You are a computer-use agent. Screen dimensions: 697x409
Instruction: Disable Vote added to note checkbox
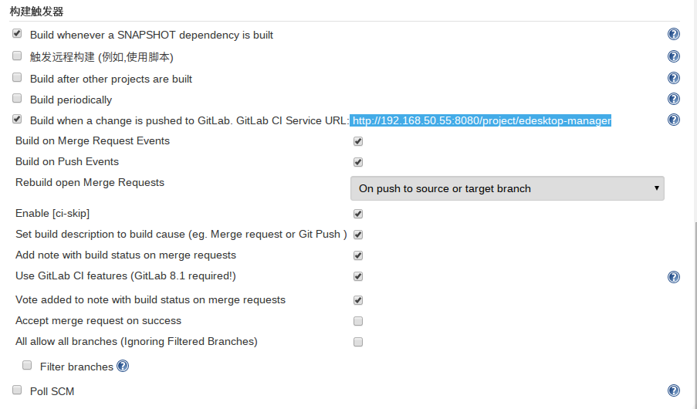tap(358, 300)
